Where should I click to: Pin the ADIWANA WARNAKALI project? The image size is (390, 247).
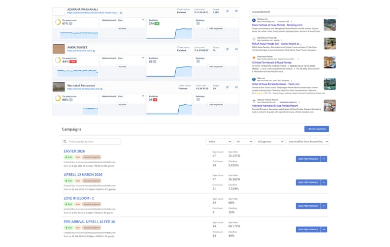[x=227, y=11]
